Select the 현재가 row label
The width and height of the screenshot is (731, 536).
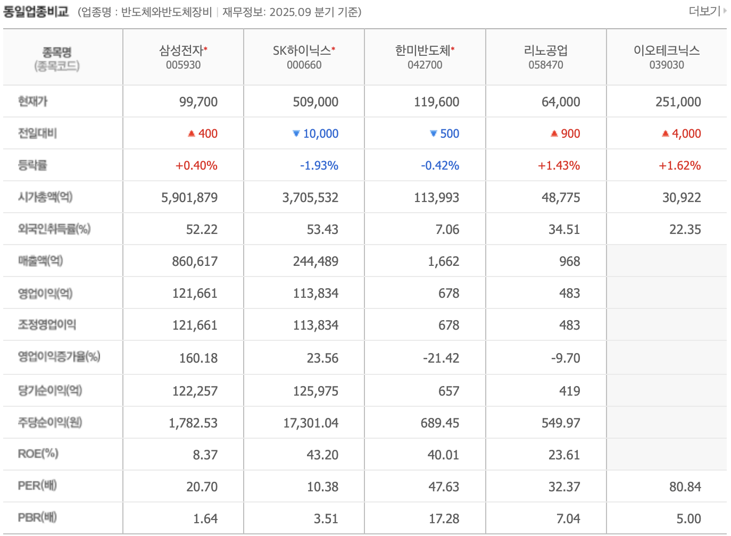(33, 101)
